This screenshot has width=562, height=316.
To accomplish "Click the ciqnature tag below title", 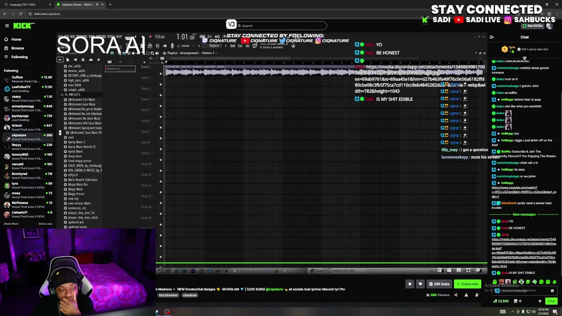I will point(190,295).
